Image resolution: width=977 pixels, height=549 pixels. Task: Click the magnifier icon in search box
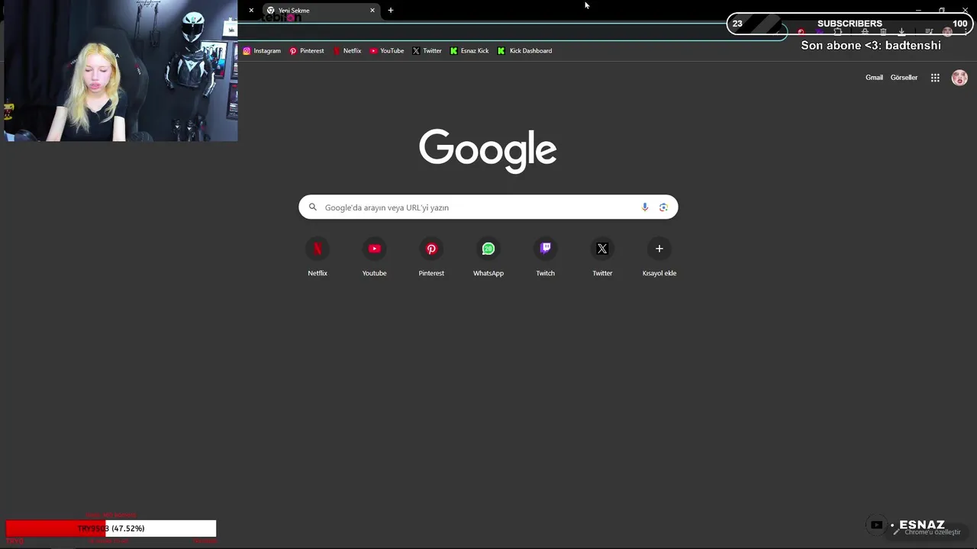pos(313,207)
